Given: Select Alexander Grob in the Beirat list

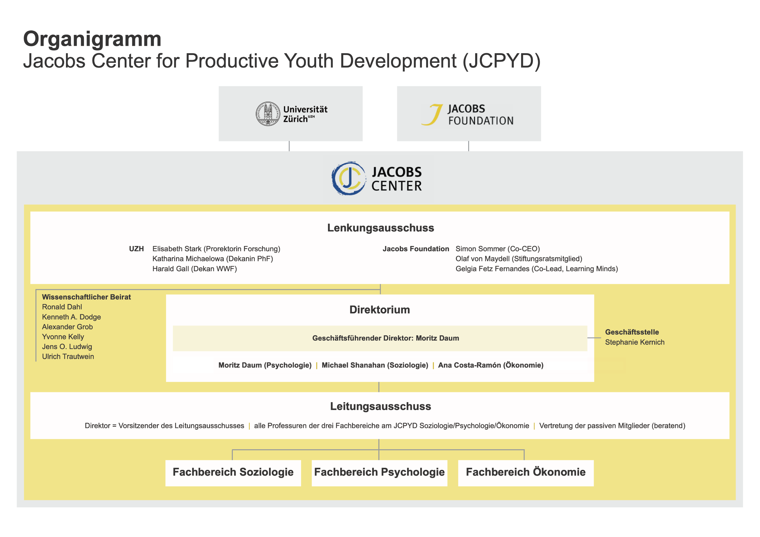Looking at the screenshot, I should [x=67, y=327].
